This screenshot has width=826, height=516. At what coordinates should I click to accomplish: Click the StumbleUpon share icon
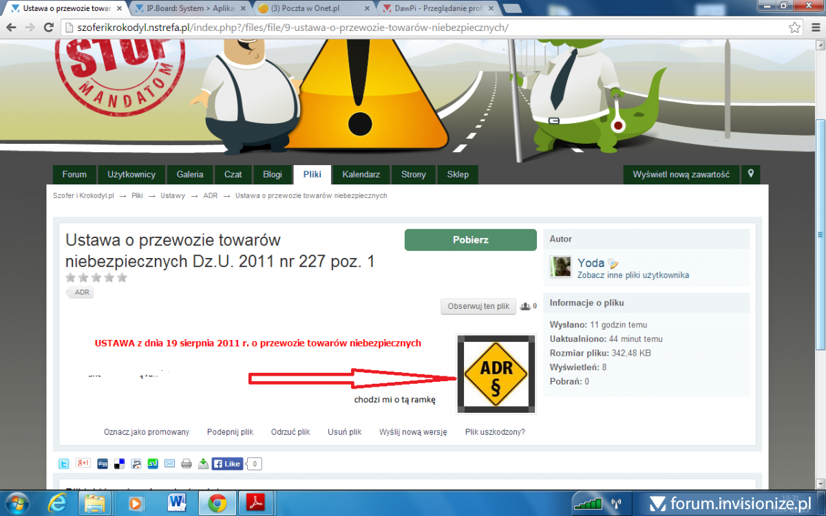click(153, 464)
